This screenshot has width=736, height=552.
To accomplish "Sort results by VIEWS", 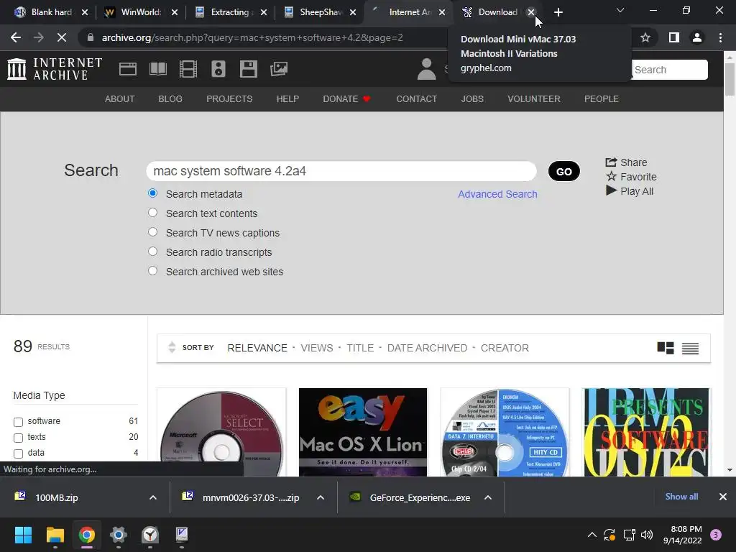I will click(x=317, y=348).
